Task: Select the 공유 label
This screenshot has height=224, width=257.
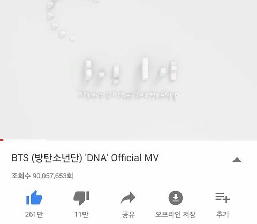Action: point(128,214)
